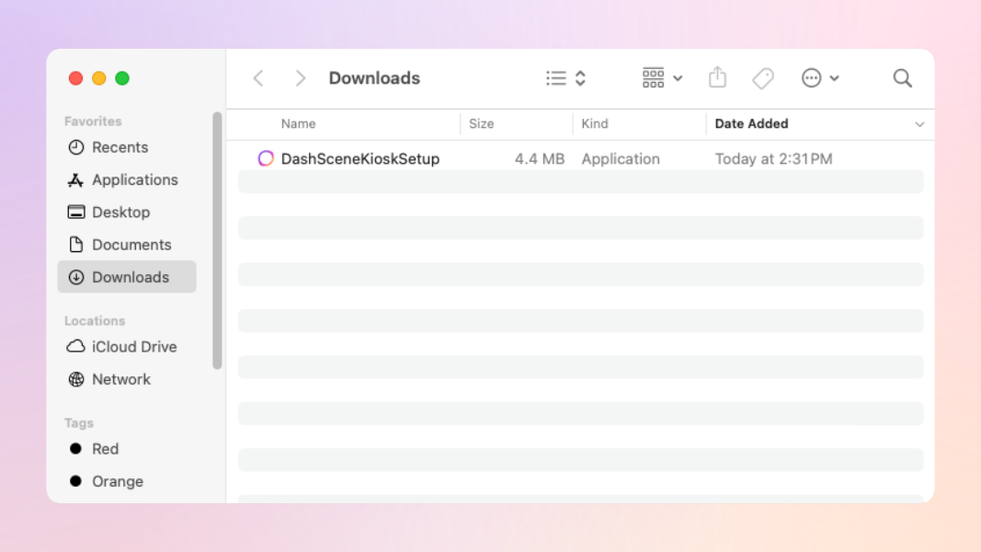Image resolution: width=981 pixels, height=552 pixels.
Task: Open Network location
Action: [x=126, y=379]
